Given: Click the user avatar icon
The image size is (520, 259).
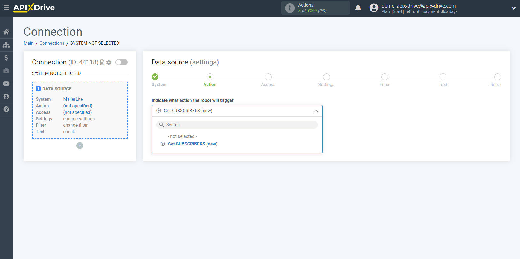Looking at the screenshot, I should click(374, 8).
